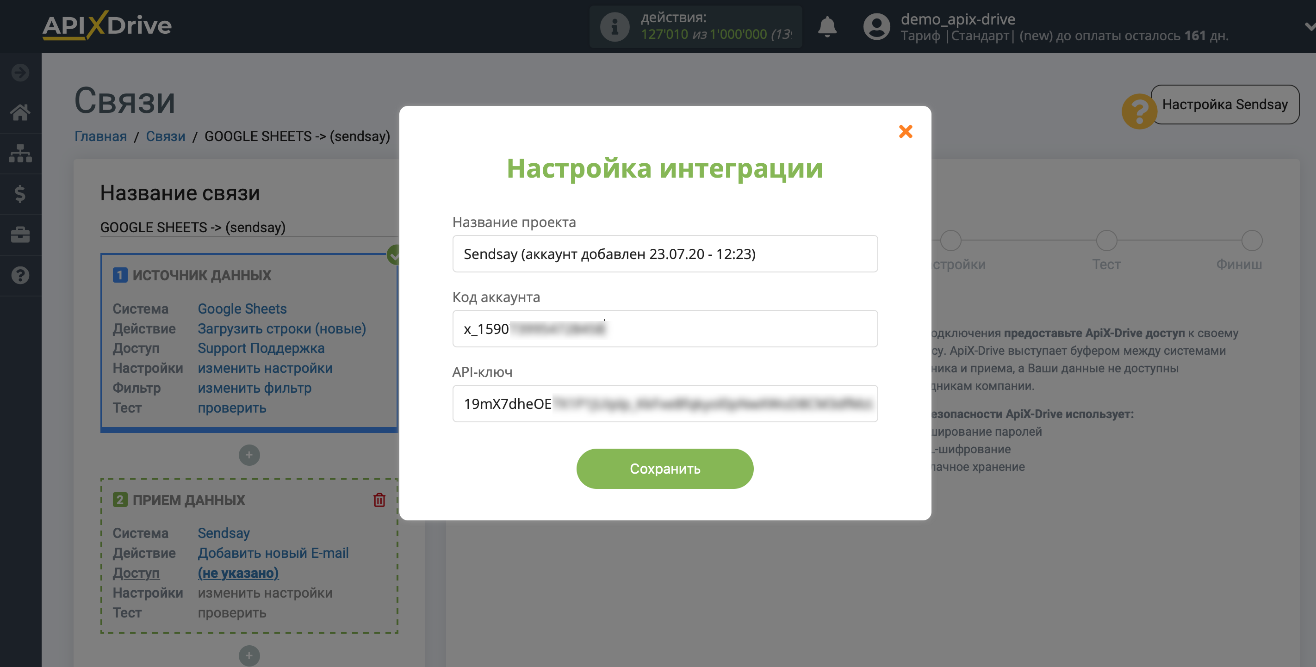Click the ApiX-Drive logo
The height and width of the screenshot is (667, 1316).
click(107, 25)
